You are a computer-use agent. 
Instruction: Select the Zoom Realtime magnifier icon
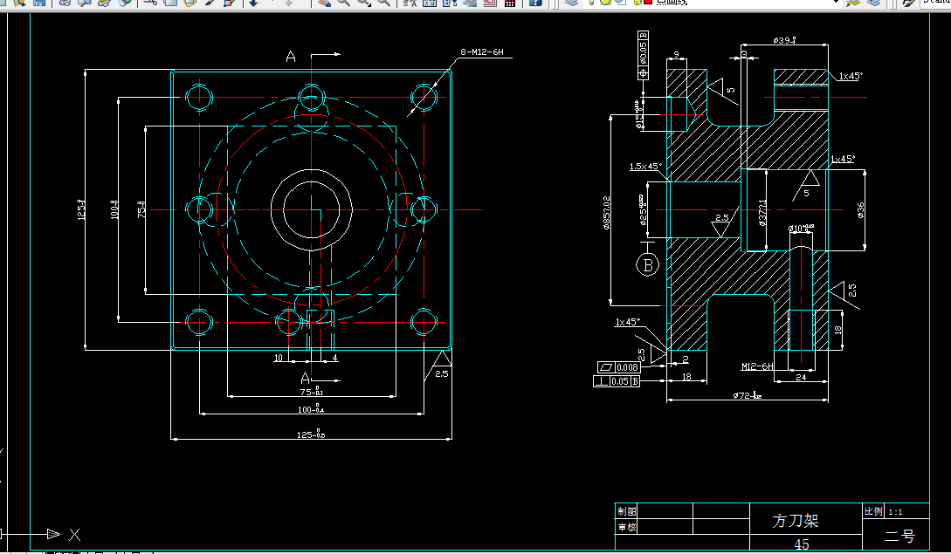[x=344, y=3]
